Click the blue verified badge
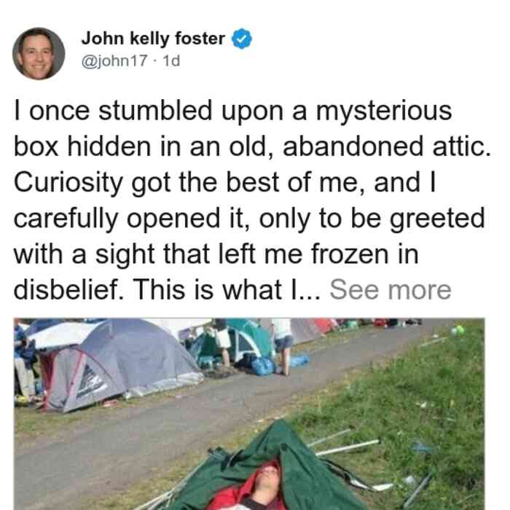This screenshot has height=510, width=510. coord(242,39)
